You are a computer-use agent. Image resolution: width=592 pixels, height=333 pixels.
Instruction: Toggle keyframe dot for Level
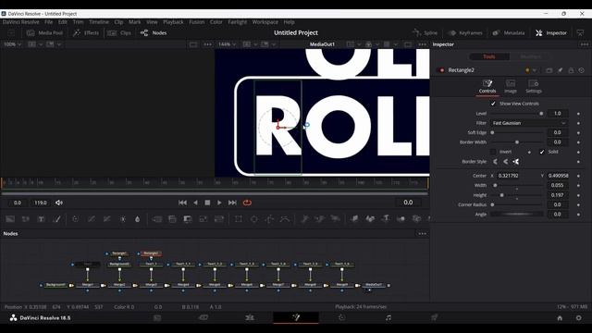point(578,114)
